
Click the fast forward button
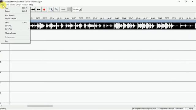click(39, 9)
